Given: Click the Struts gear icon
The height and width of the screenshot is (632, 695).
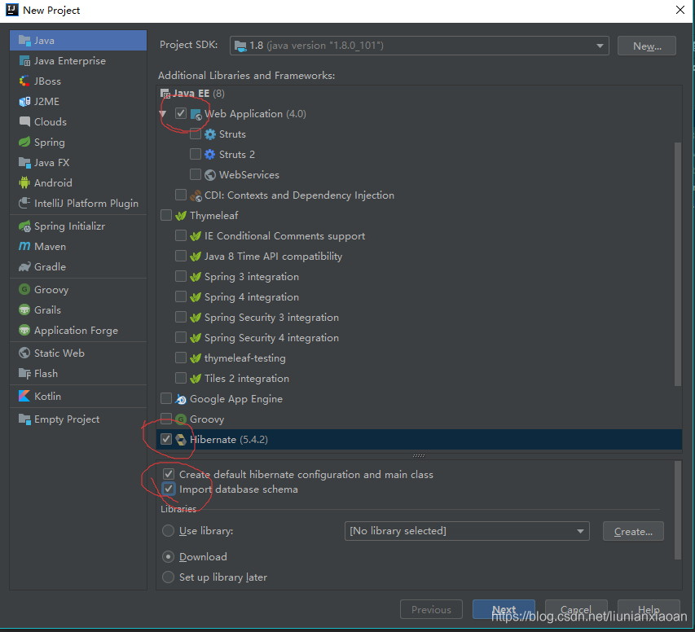Looking at the screenshot, I should [x=210, y=134].
